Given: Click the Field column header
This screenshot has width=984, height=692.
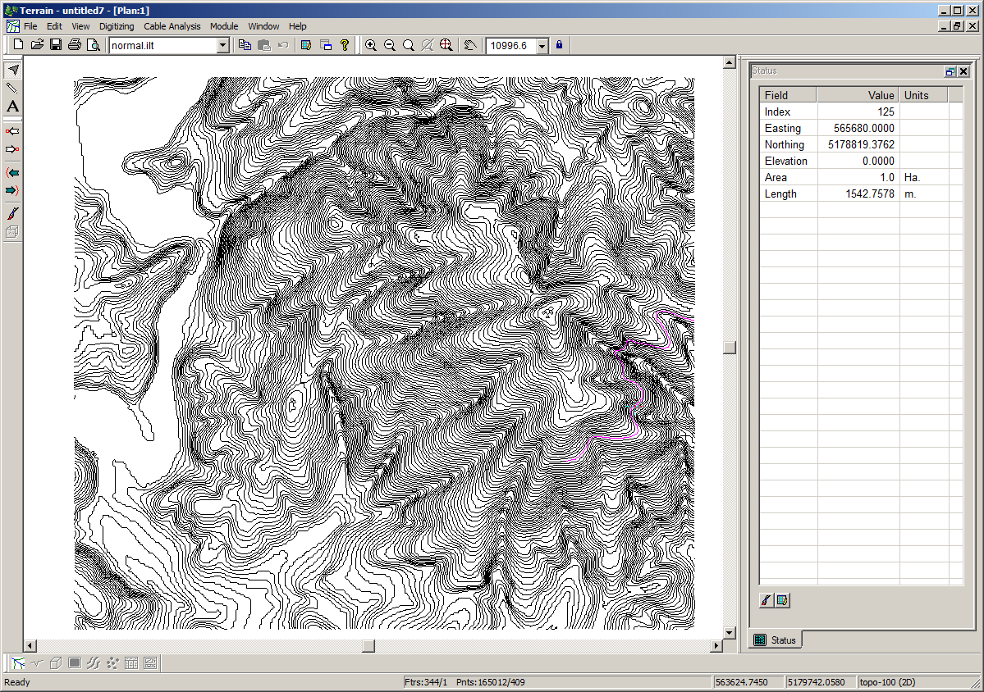Looking at the screenshot, I should point(787,95).
